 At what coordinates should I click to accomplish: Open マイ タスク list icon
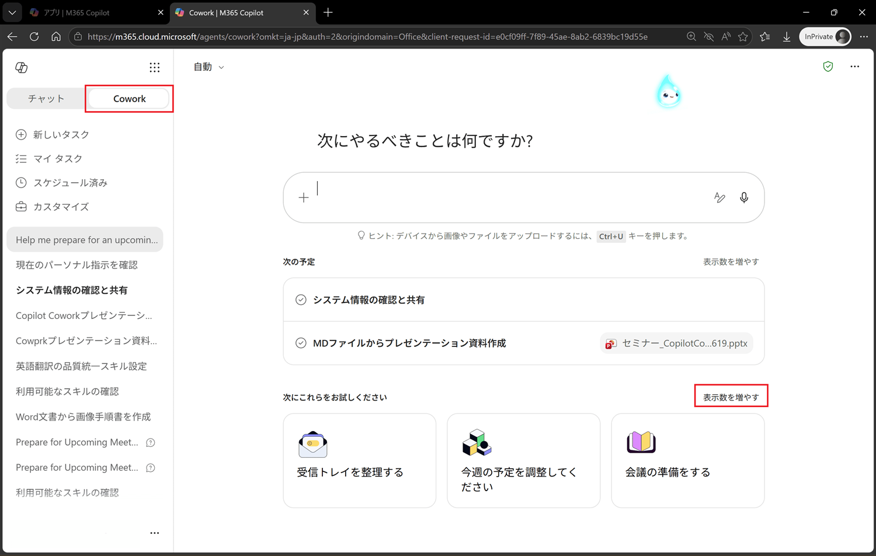click(21, 158)
